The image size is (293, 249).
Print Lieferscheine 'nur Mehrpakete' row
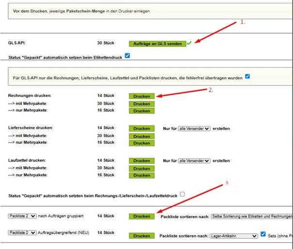coord(141,143)
